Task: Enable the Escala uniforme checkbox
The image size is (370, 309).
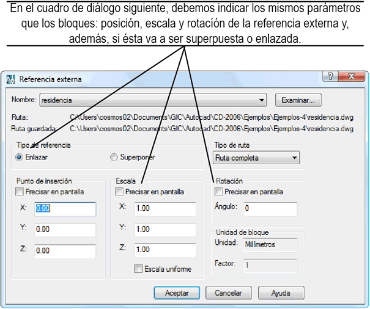Action: (x=138, y=269)
